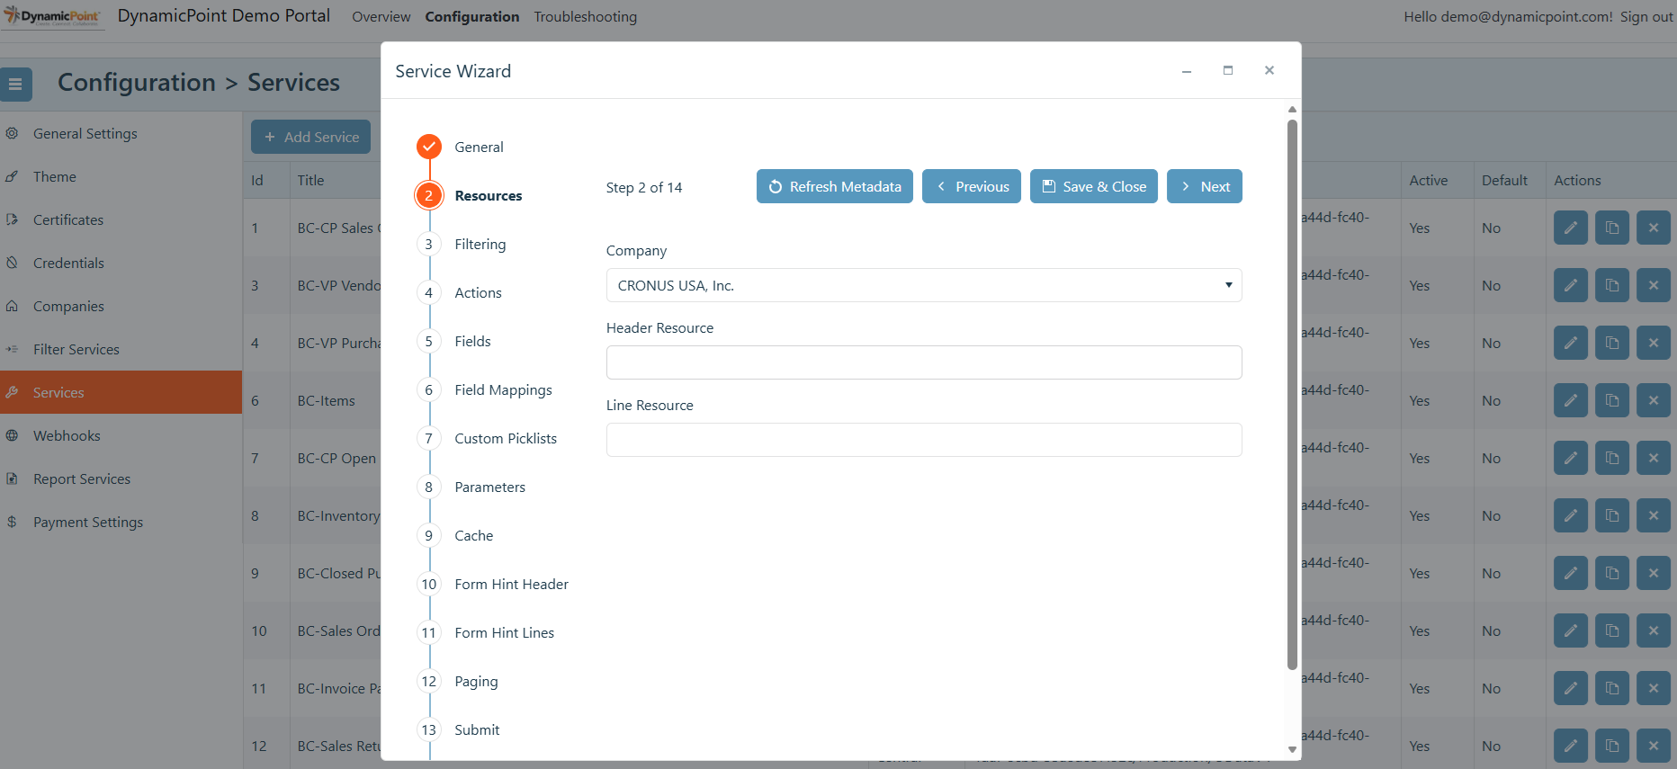
Task: Copy service row 4 with duplicate icon
Action: pyautogui.click(x=1612, y=343)
